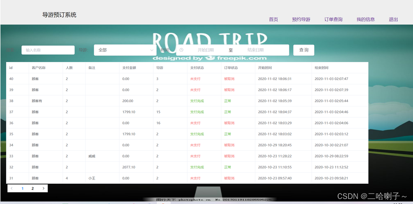Click the 人数 column header
Viewport: 413px width, 204px height.
(x=69, y=68)
